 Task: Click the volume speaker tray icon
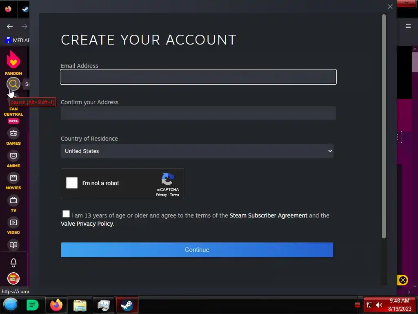pyautogui.click(x=379, y=305)
